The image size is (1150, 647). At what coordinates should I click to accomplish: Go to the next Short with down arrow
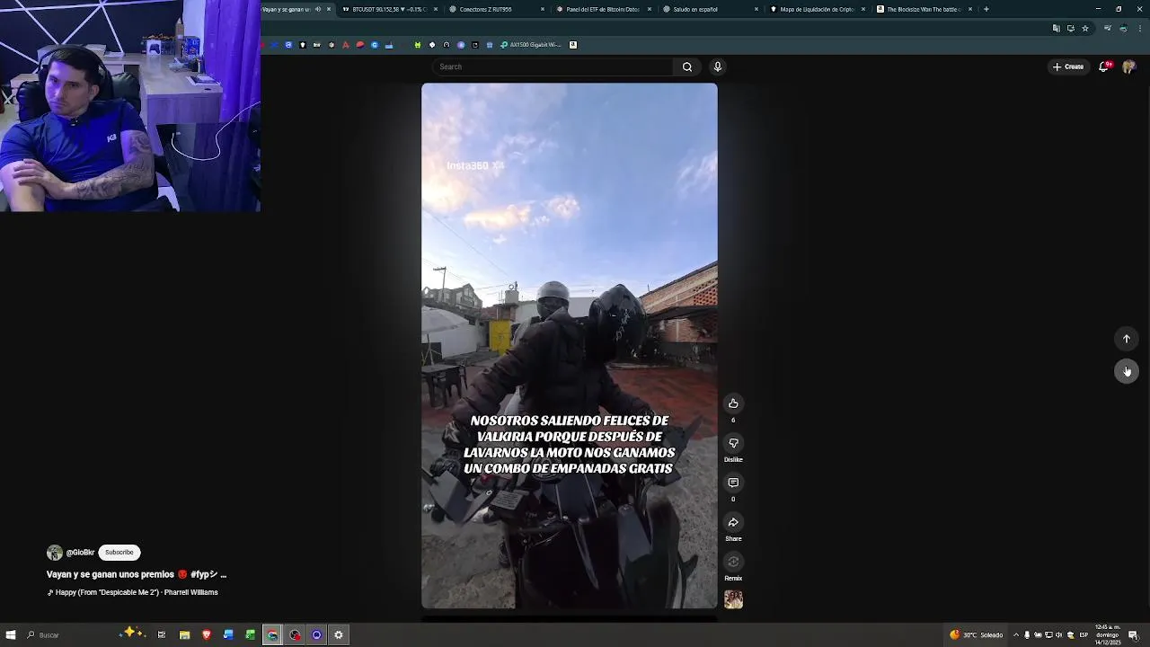[x=1127, y=371]
